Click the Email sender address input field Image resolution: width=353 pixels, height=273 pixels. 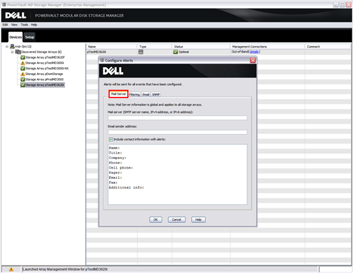(x=178, y=132)
